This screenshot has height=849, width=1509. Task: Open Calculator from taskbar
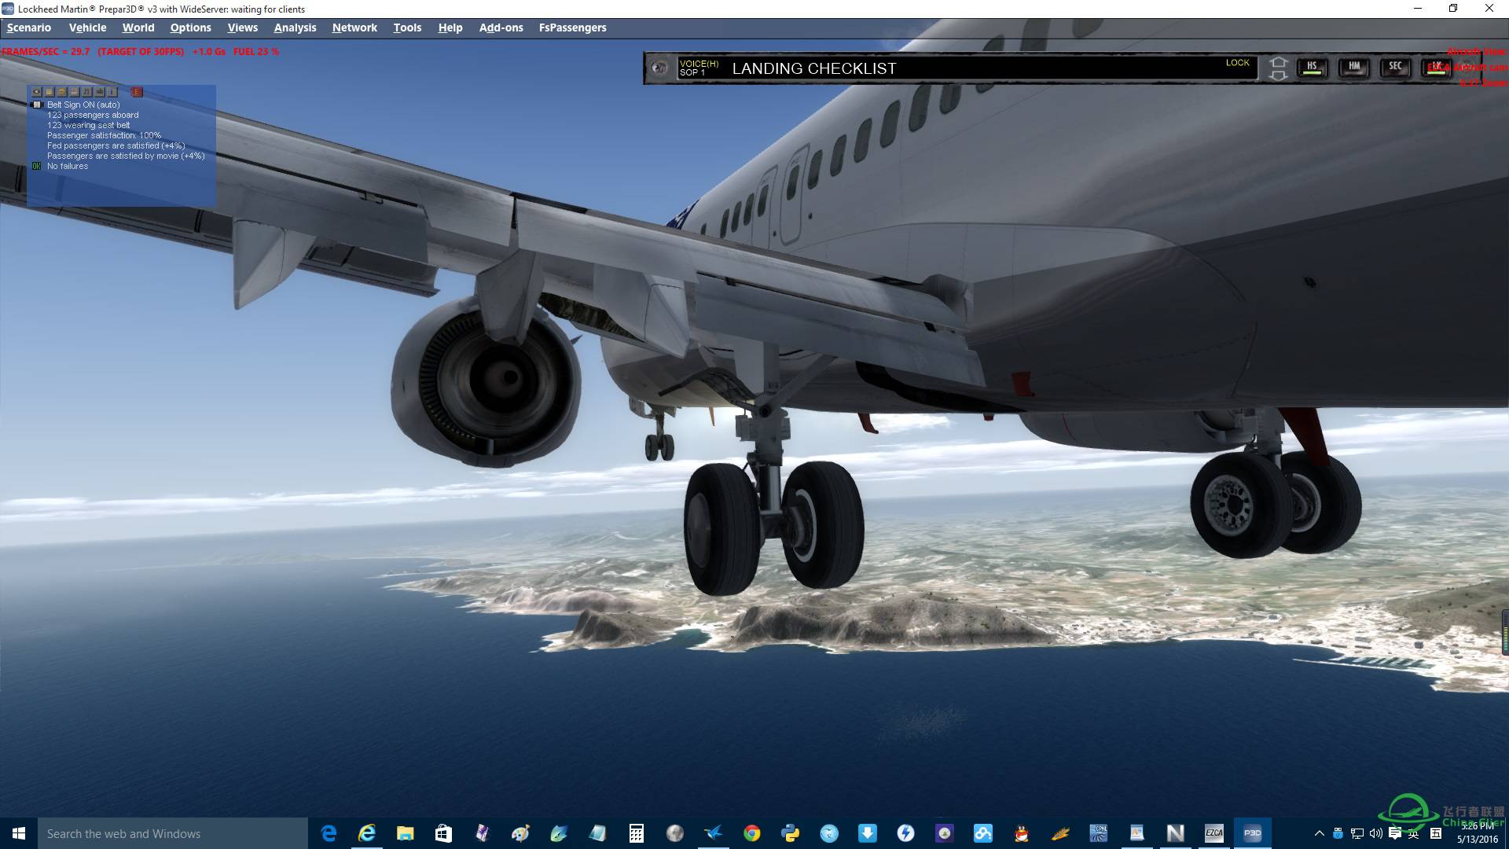coord(636,833)
